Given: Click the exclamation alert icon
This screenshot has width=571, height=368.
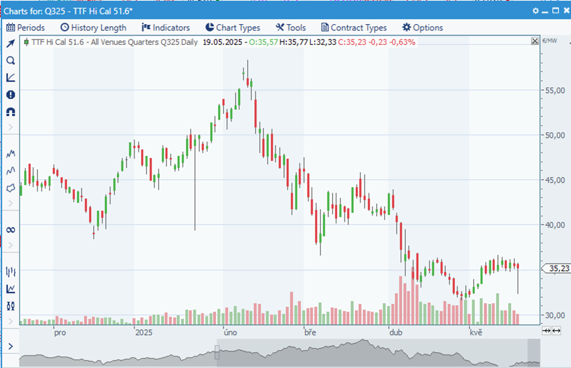Looking at the screenshot, I should [x=11, y=95].
